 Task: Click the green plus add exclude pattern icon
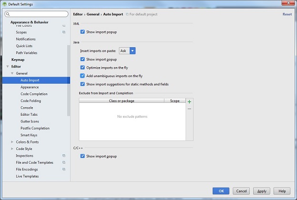(189, 101)
